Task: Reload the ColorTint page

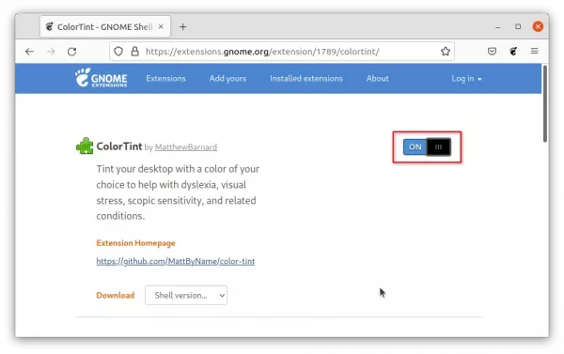Action: pos(72,52)
